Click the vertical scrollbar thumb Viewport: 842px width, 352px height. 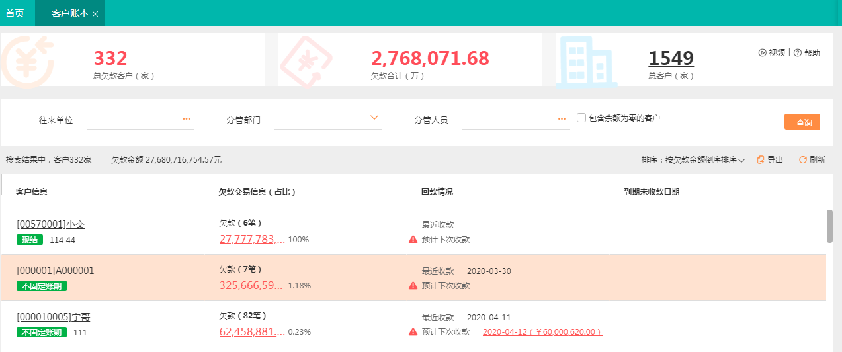click(829, 226)
